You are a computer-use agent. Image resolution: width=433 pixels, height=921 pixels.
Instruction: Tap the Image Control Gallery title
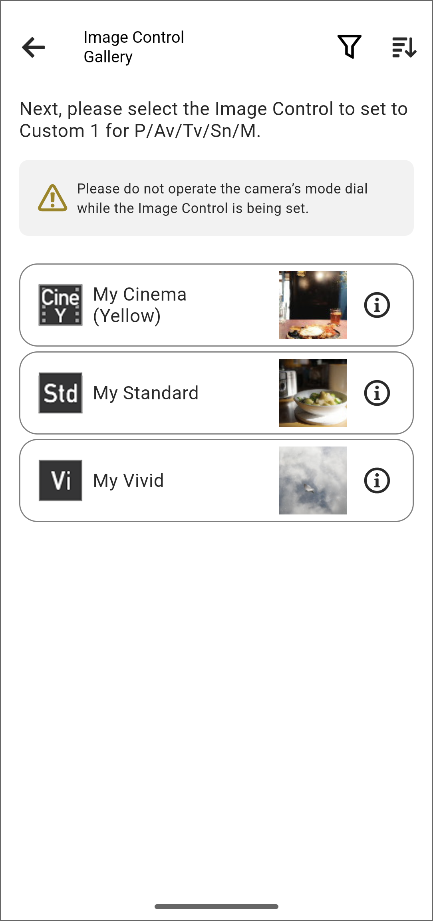pos(134,47)
